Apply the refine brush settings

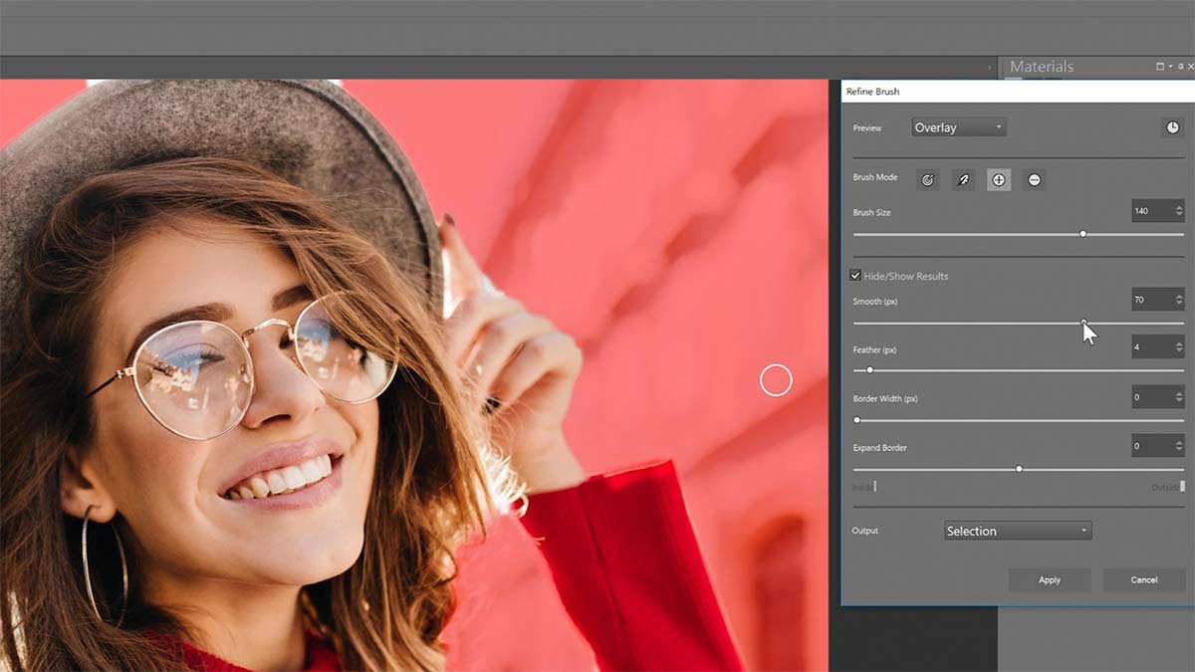[x=1049, y=579]
